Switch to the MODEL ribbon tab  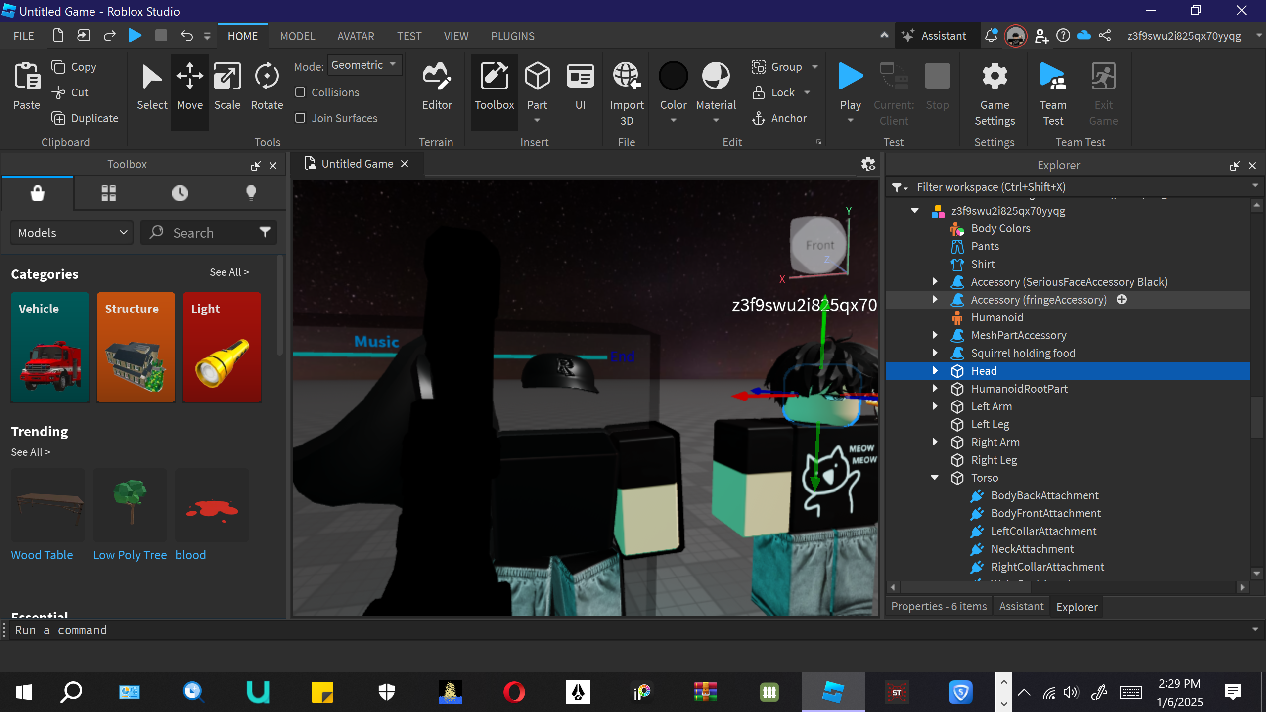tap(297, 36)
